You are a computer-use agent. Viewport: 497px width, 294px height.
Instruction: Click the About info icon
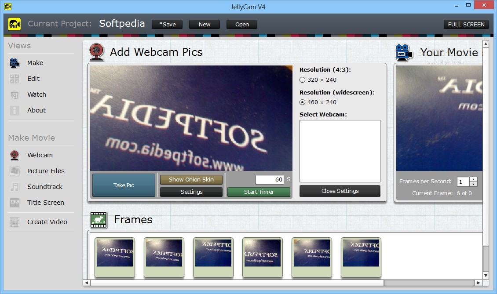pos(15,111)
